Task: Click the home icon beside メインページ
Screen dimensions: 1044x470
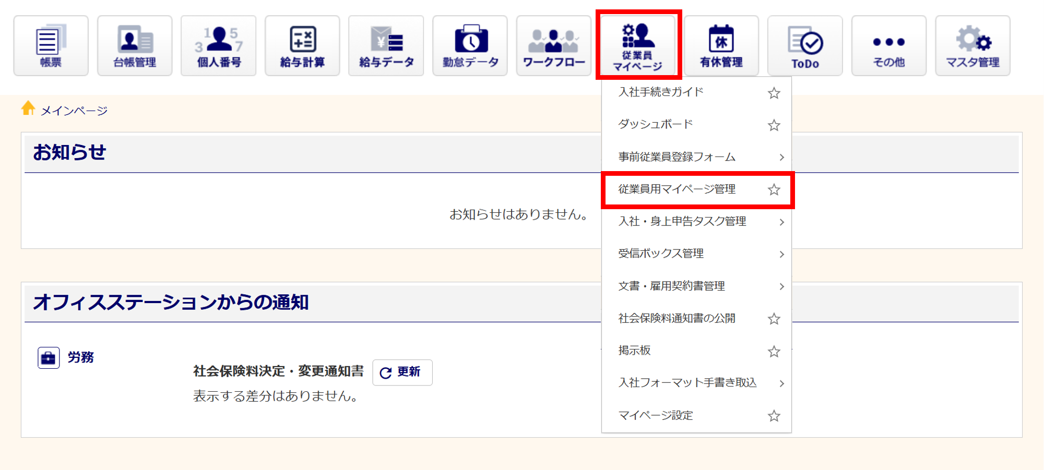Action: click(28, 109)
